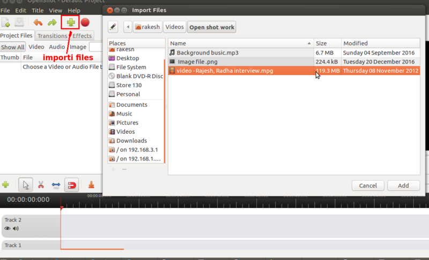Switch to the Project Files tab

click(17, 35)
